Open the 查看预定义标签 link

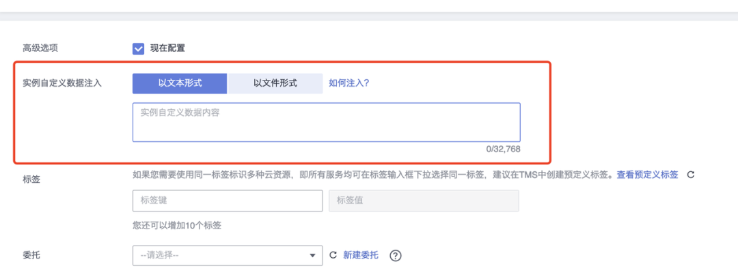pos(647,175)
